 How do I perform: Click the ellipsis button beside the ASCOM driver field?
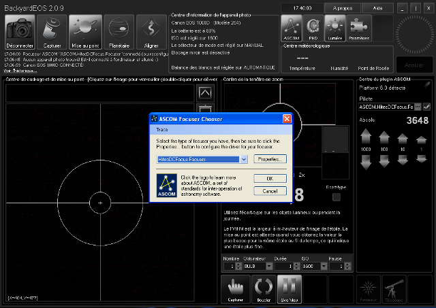[x=418, y=107]
